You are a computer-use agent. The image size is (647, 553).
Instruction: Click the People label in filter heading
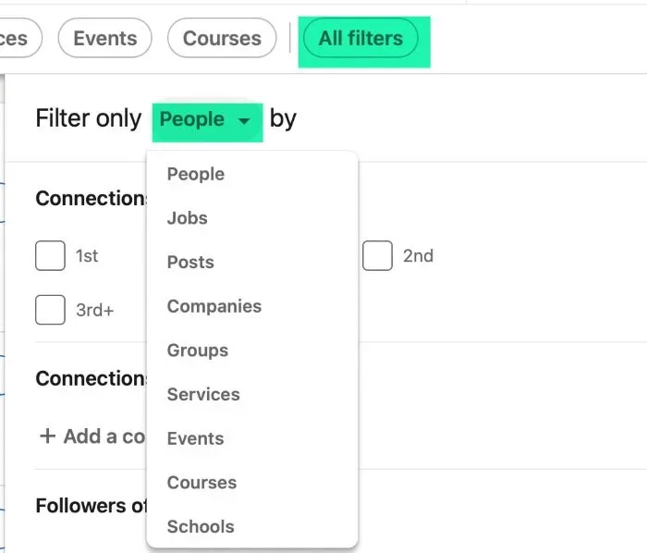[x=192, y=119]
